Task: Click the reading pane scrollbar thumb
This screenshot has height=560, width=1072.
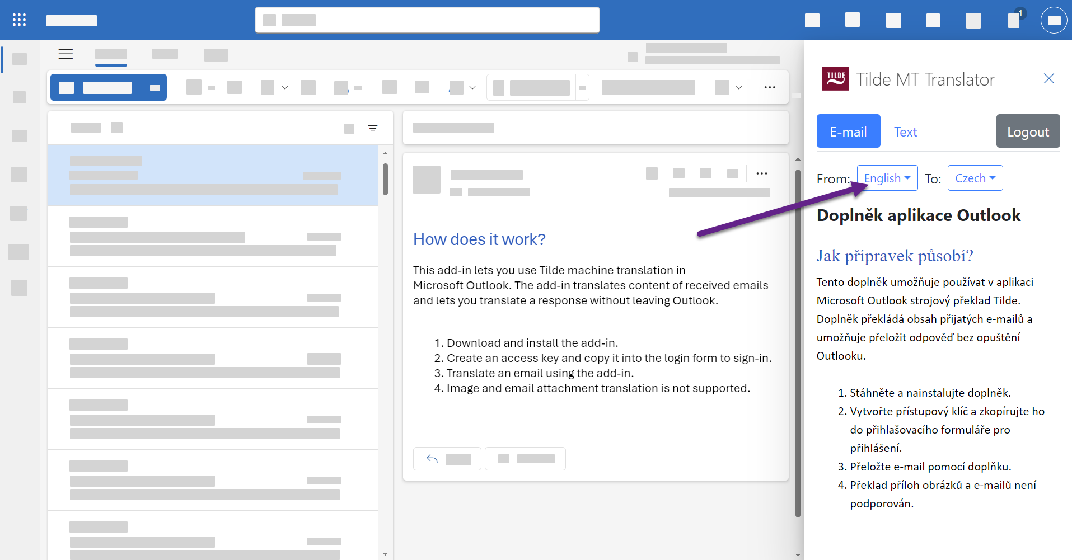Action: click(x=798, y=342)
